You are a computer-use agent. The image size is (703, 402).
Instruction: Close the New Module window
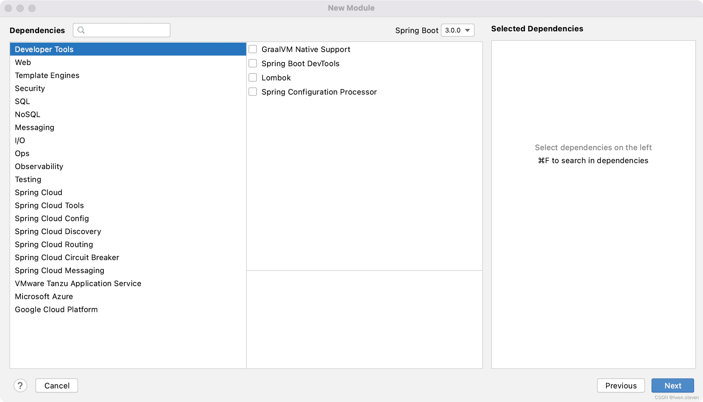(x=8, y=8)
